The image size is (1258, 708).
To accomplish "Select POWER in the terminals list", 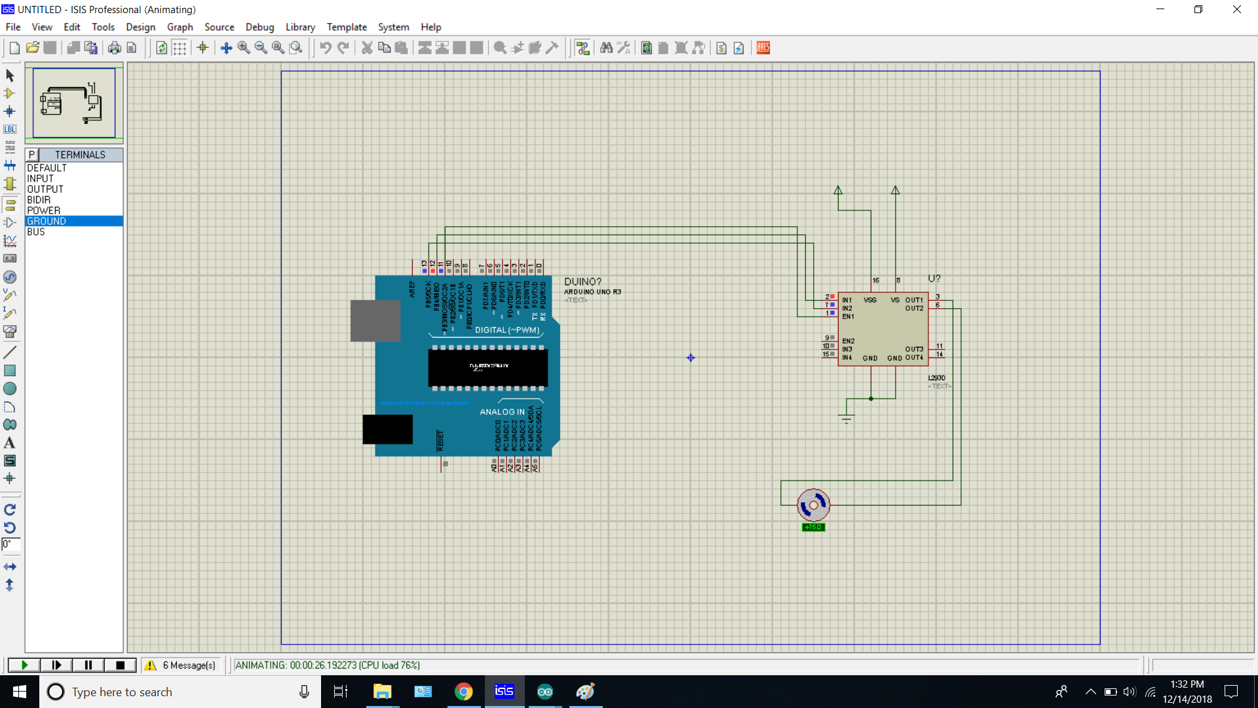I will coord(44,210).
